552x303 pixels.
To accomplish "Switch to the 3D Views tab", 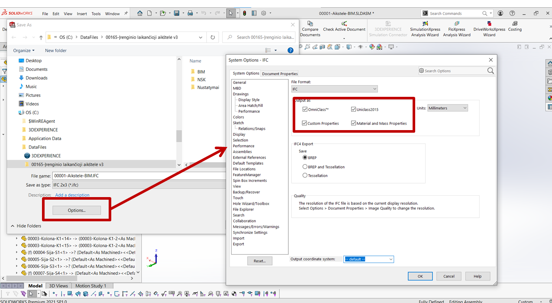I will 58,286.
